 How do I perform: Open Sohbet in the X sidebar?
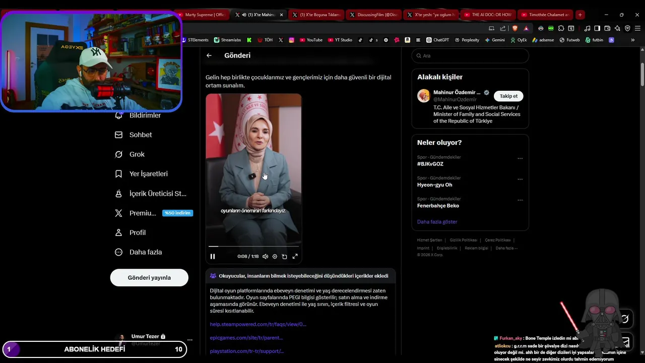(x=134, y=135)
